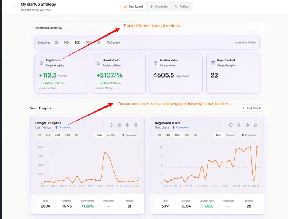Image resolution: width=288 pixels, height=219 pixels.
Task: Open the Avg Growth card options menu
Action: [81, 63]
